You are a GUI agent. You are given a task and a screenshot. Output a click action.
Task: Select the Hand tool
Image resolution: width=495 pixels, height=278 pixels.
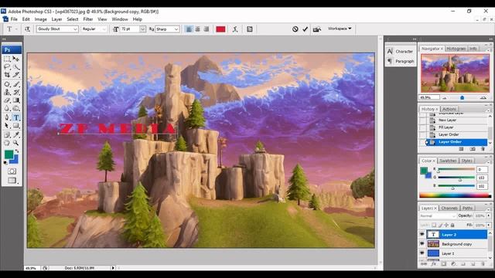[7, 143]
